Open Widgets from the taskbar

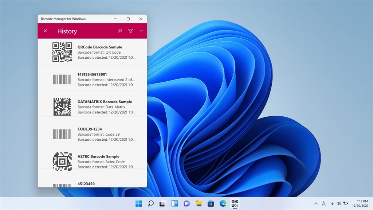click(174, 203)
